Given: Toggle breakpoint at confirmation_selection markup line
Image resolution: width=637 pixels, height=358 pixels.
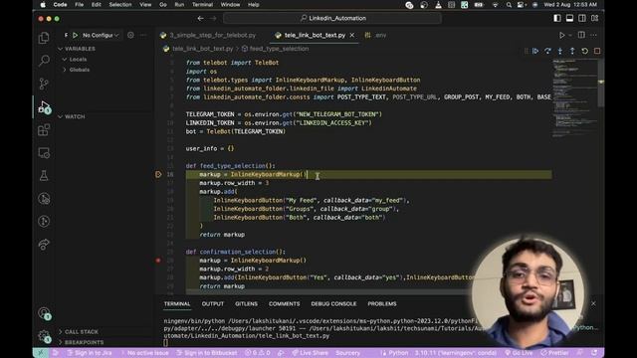Looking at the screenshot, I should 158,261.
